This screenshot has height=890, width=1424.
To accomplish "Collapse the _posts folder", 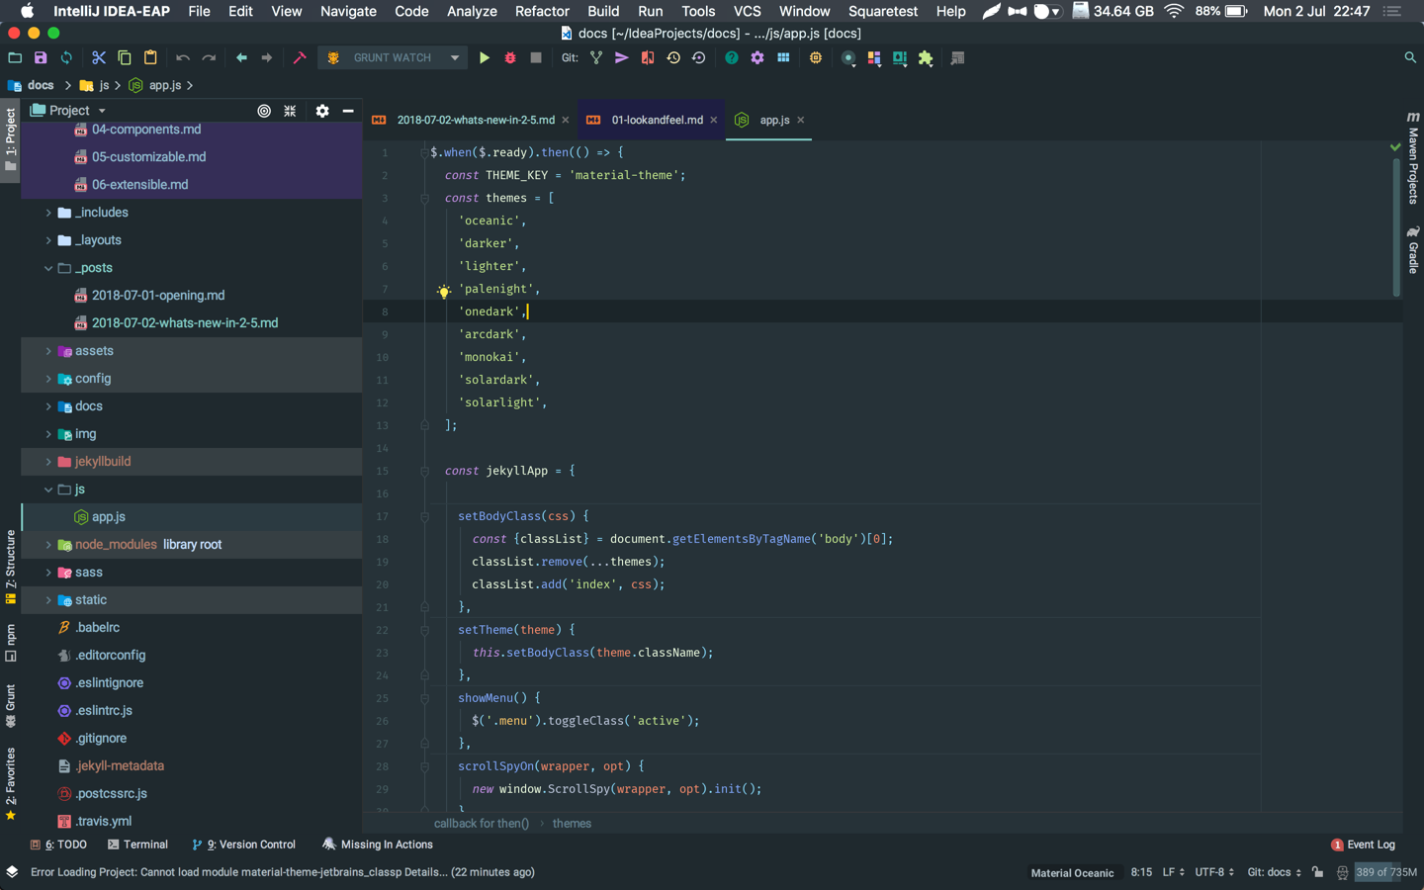I will (x=47, y=267).
